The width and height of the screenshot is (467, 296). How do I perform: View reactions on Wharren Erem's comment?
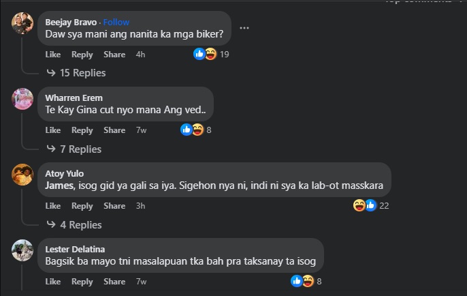[x=191, y=130]
